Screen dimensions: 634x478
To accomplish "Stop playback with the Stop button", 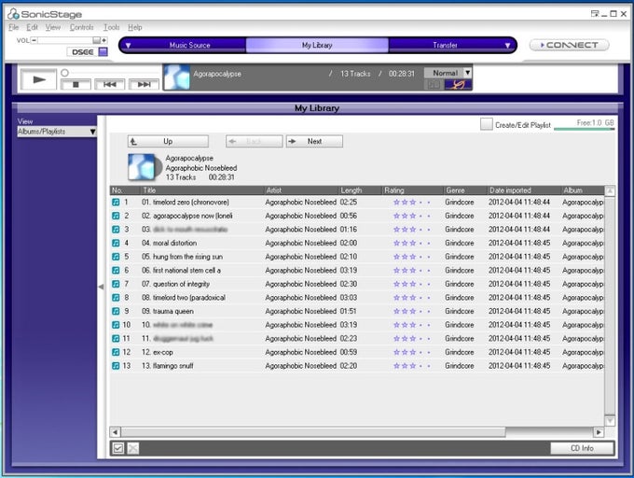I will pyautogui.click(x=76, y=85).
